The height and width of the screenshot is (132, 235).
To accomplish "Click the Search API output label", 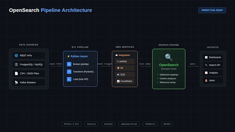I will 215,65.
